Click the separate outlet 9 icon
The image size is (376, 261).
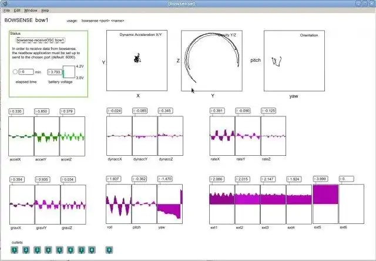(109, 250)
